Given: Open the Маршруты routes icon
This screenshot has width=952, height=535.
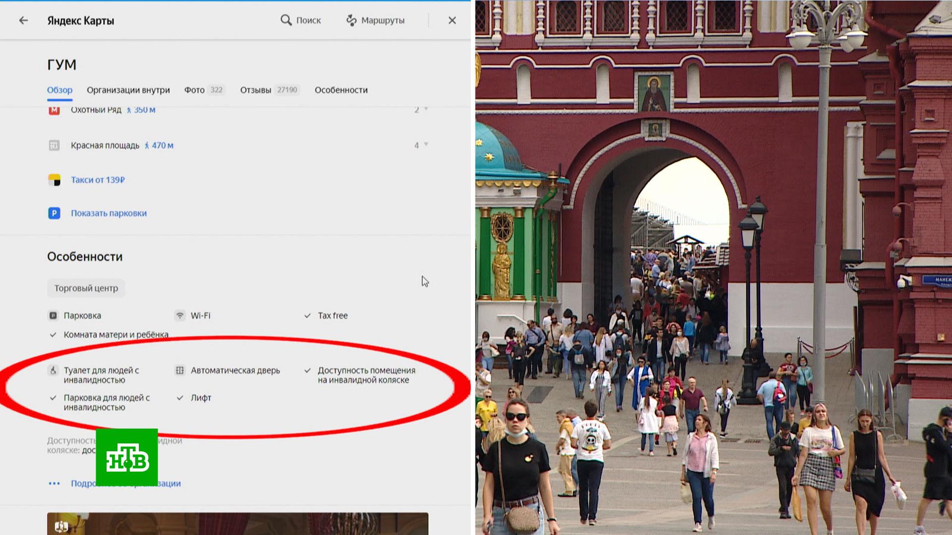Looking at the screenshot, I should click(x=351, y=20).
